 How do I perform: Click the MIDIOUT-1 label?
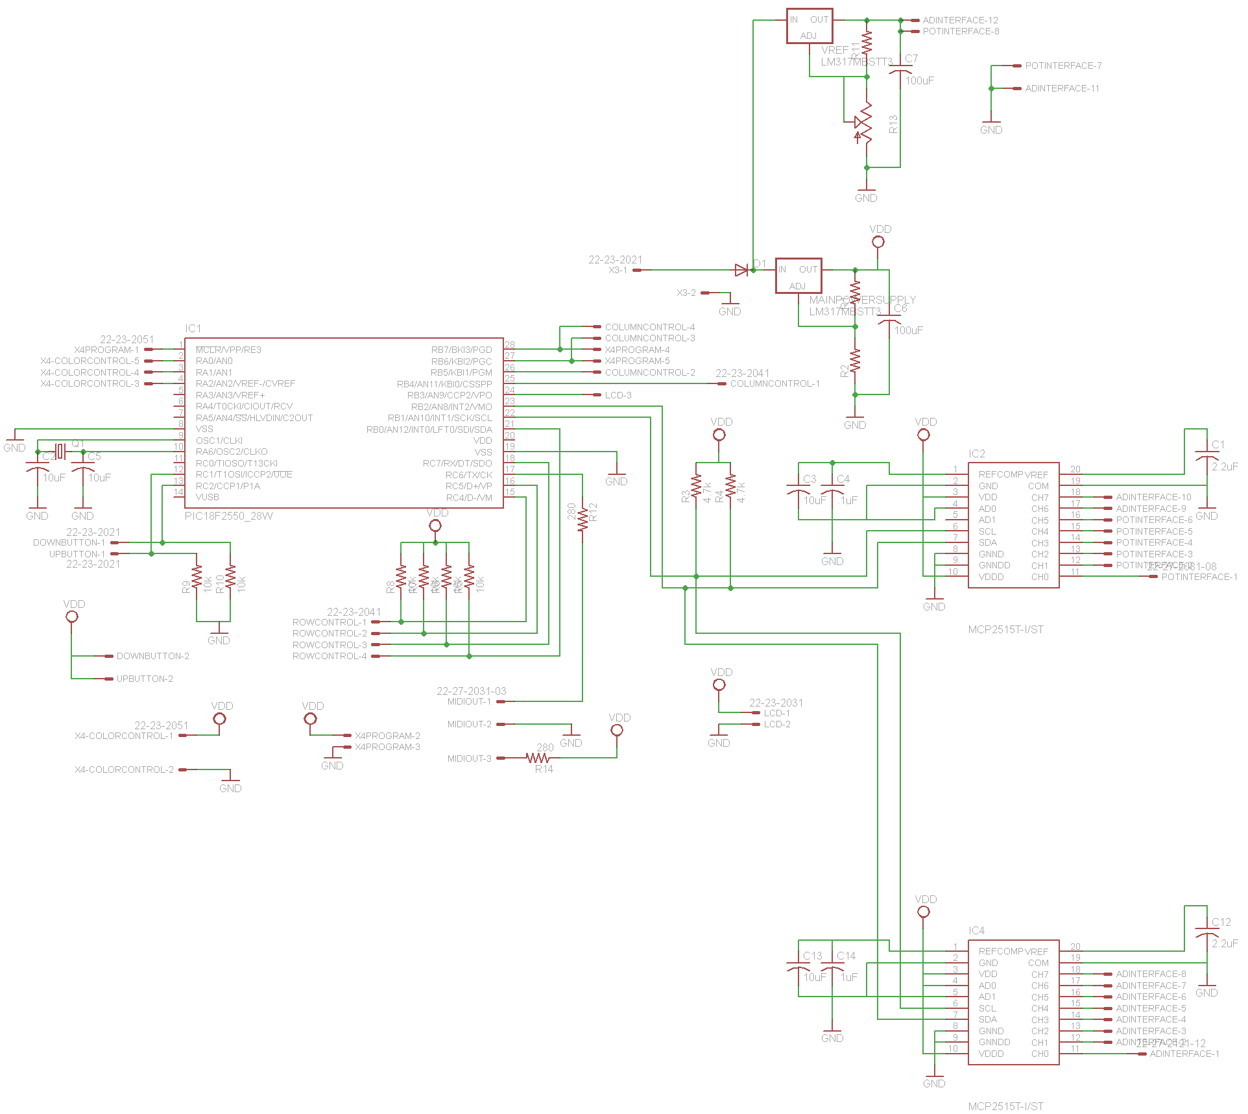click(469, 701)
